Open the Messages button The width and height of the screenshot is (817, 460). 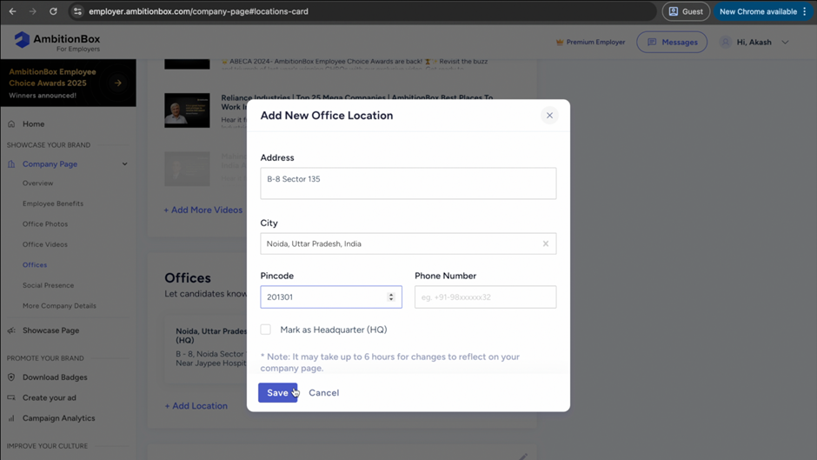click(x=672, y=42)
